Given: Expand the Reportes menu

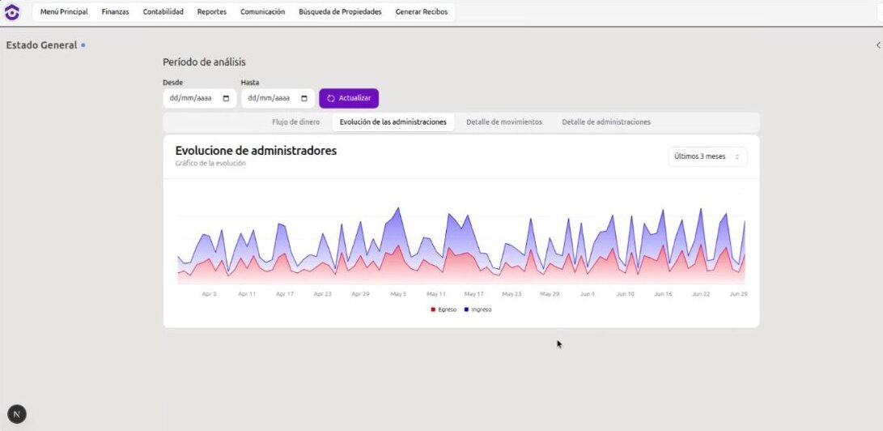Looking at the screenshot, I should click(x=211, y=12).
